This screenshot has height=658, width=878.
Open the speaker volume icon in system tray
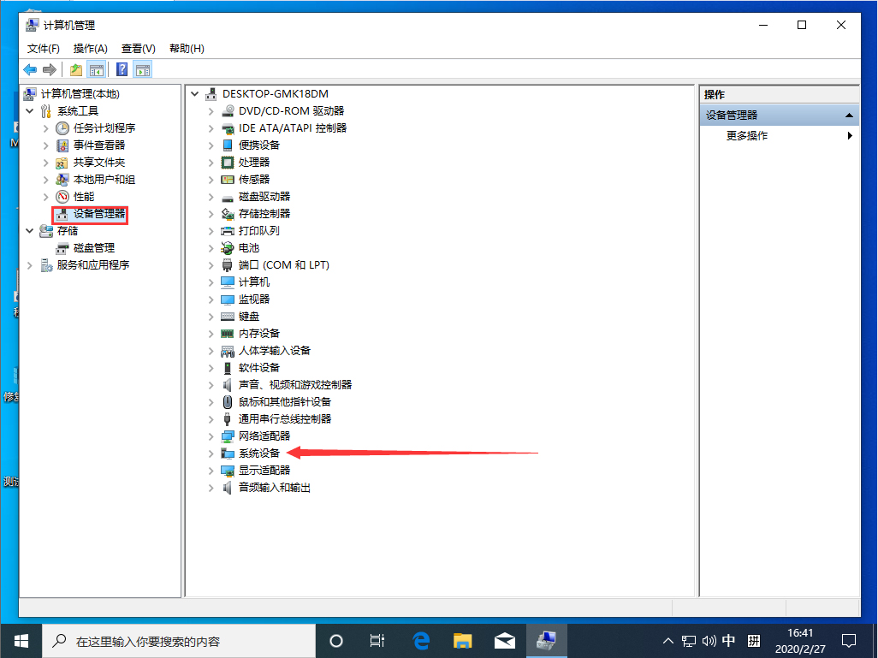[x=709, y=640]
